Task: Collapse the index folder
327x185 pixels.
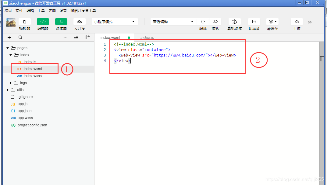Action: (x=11, y=55)
